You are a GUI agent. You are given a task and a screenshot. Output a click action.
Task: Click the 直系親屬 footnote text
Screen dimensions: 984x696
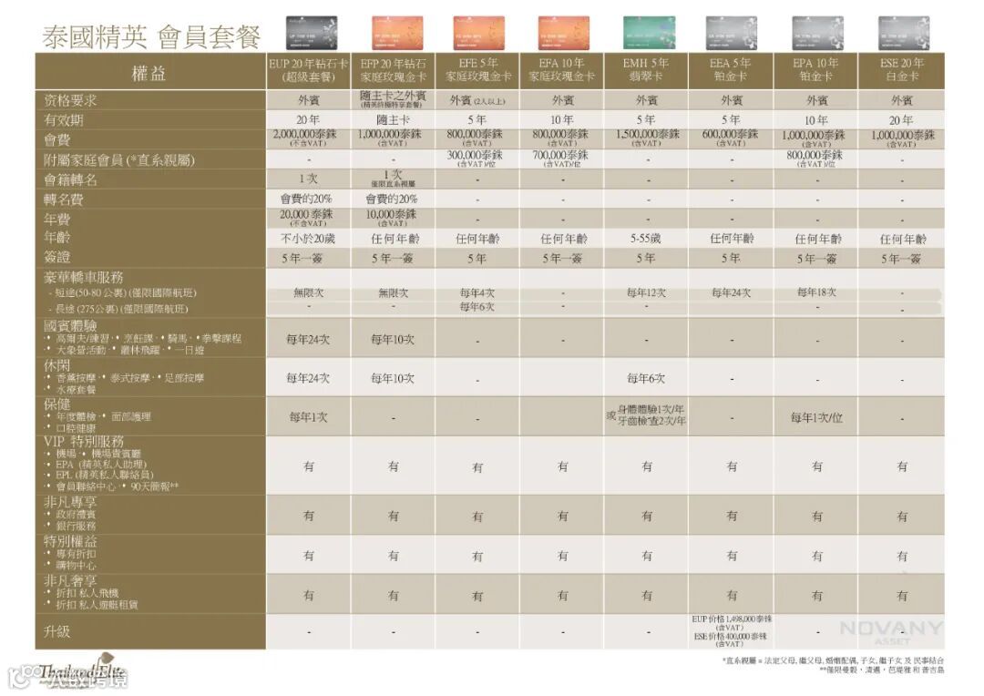pos(834,660)
